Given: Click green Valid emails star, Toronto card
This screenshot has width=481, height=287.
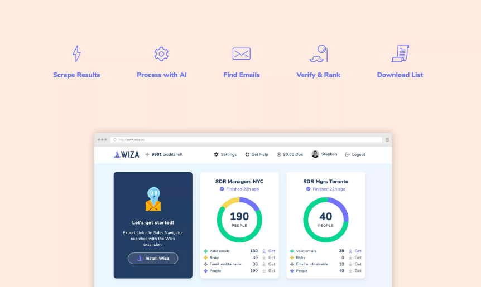Looking at the screenshot, I should pyautogui.click(x=292, y=251).
